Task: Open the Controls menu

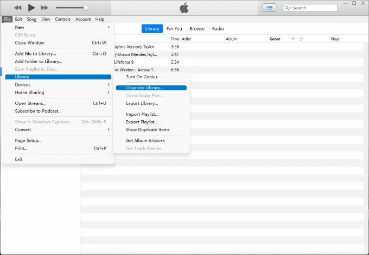Action: click(x=63, y=19)
